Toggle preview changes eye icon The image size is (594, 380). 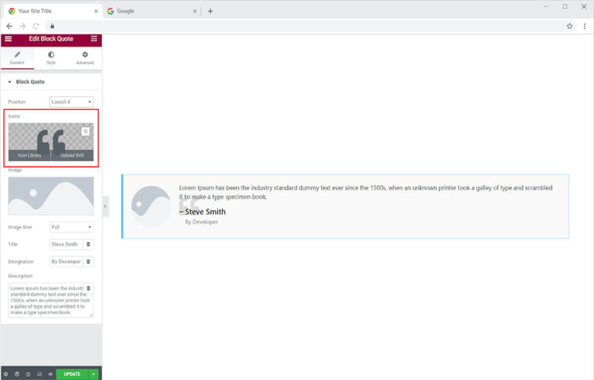click(50, 374)
